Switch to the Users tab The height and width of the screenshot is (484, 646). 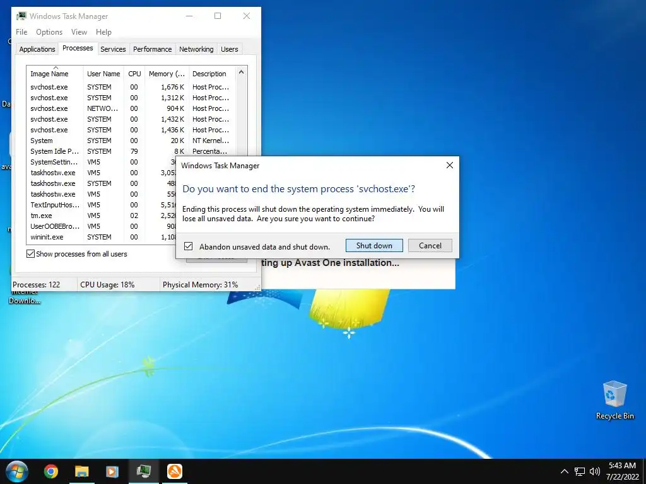click(229, 49)
